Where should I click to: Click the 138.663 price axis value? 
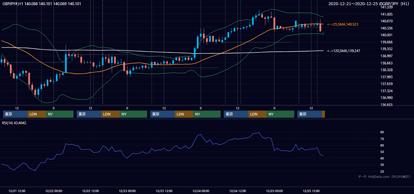387,63
